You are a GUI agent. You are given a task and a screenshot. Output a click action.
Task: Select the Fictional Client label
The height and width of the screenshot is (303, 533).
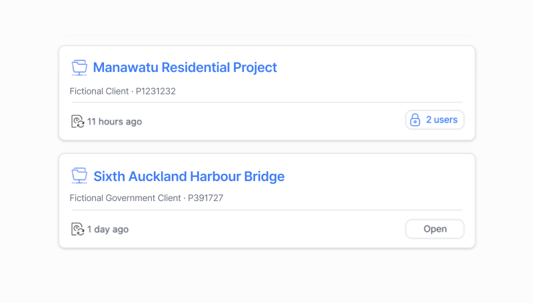coord(99,91)
